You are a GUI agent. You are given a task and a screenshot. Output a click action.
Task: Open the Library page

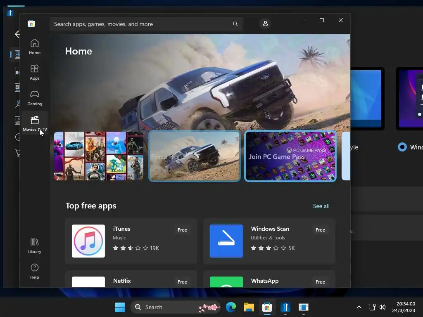click(35, 246)
